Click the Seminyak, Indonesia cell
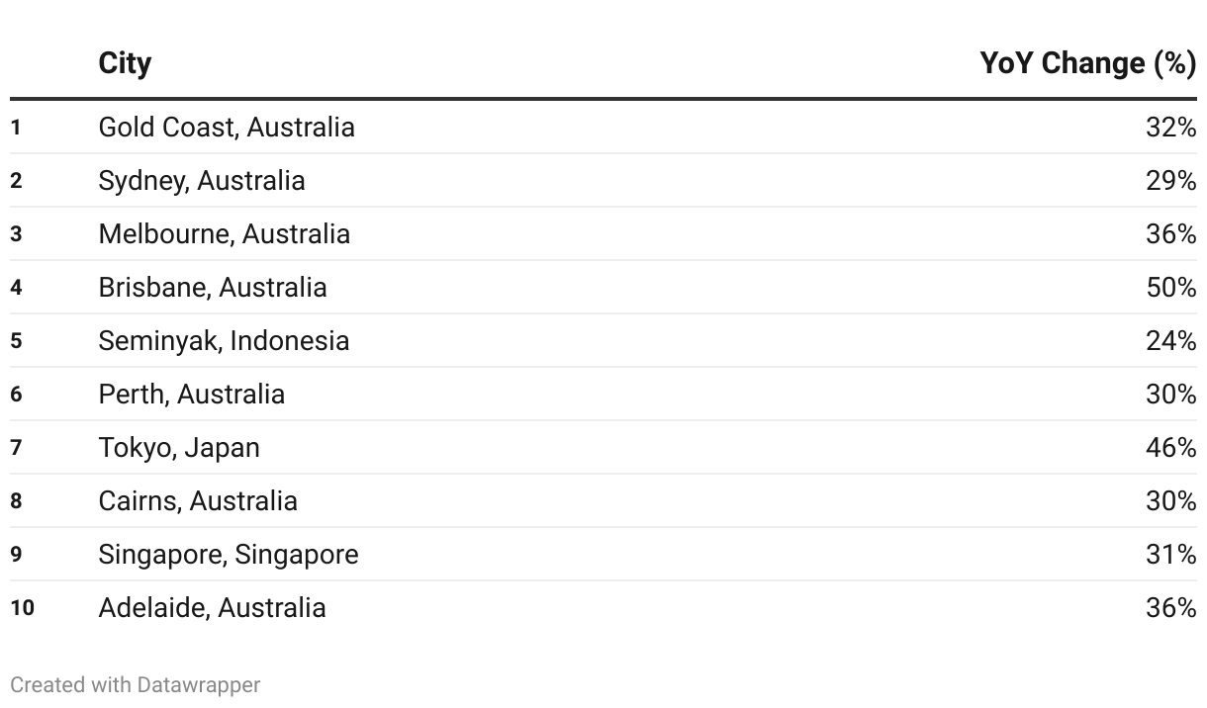The width and height of the screenshot is (1207, 708). point(224,340)
